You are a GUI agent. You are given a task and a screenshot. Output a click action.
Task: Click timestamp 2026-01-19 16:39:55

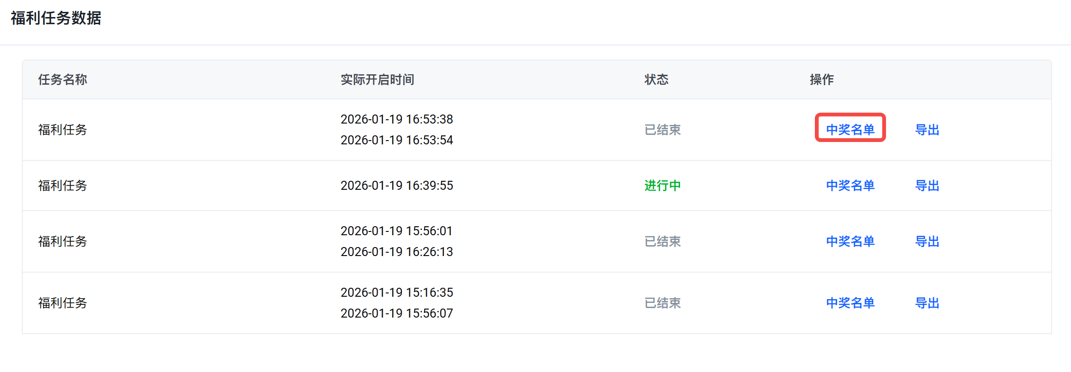(x=397, y=185)
